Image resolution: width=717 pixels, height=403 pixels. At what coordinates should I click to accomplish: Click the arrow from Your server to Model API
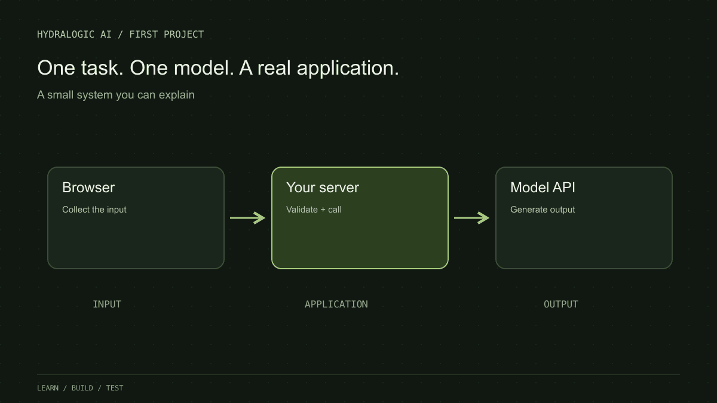471,218
